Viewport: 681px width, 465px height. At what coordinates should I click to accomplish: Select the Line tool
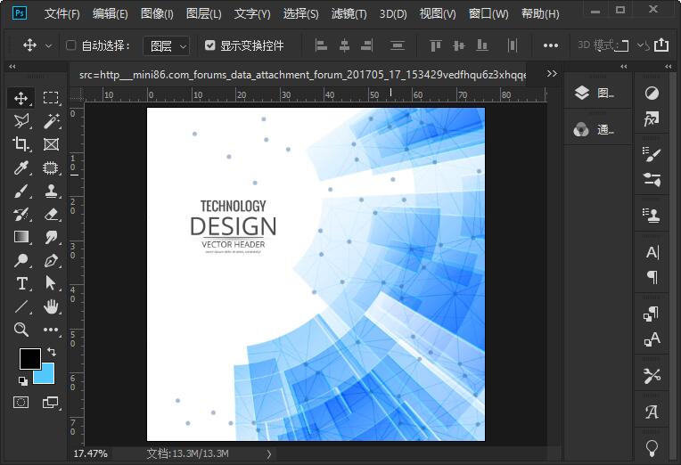click(21, 306)
